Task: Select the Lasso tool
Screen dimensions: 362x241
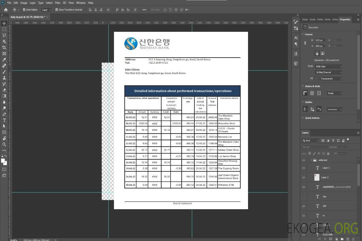Action: (x=4, y=35)
